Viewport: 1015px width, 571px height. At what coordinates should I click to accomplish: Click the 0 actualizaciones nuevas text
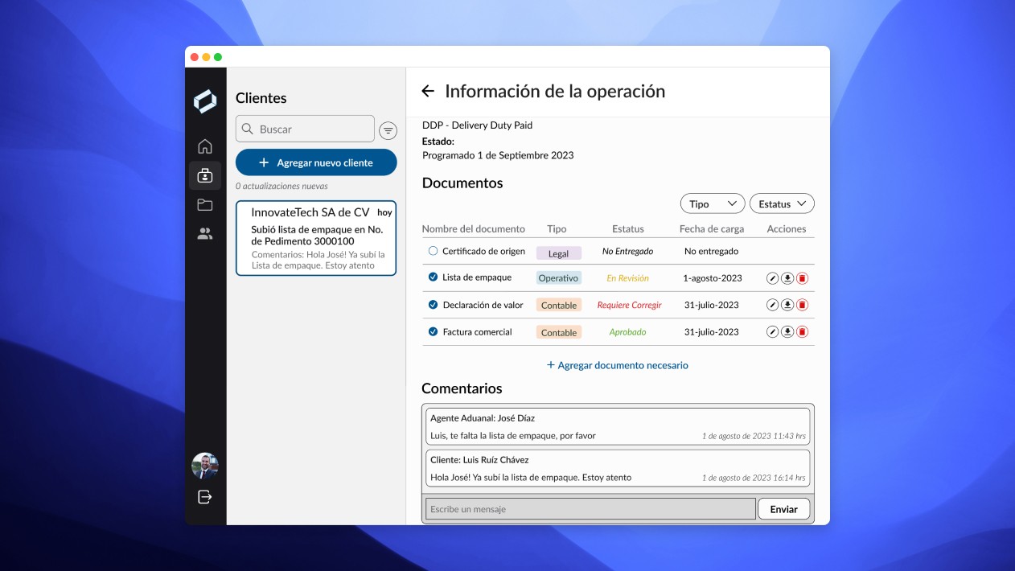coord(281,186)
